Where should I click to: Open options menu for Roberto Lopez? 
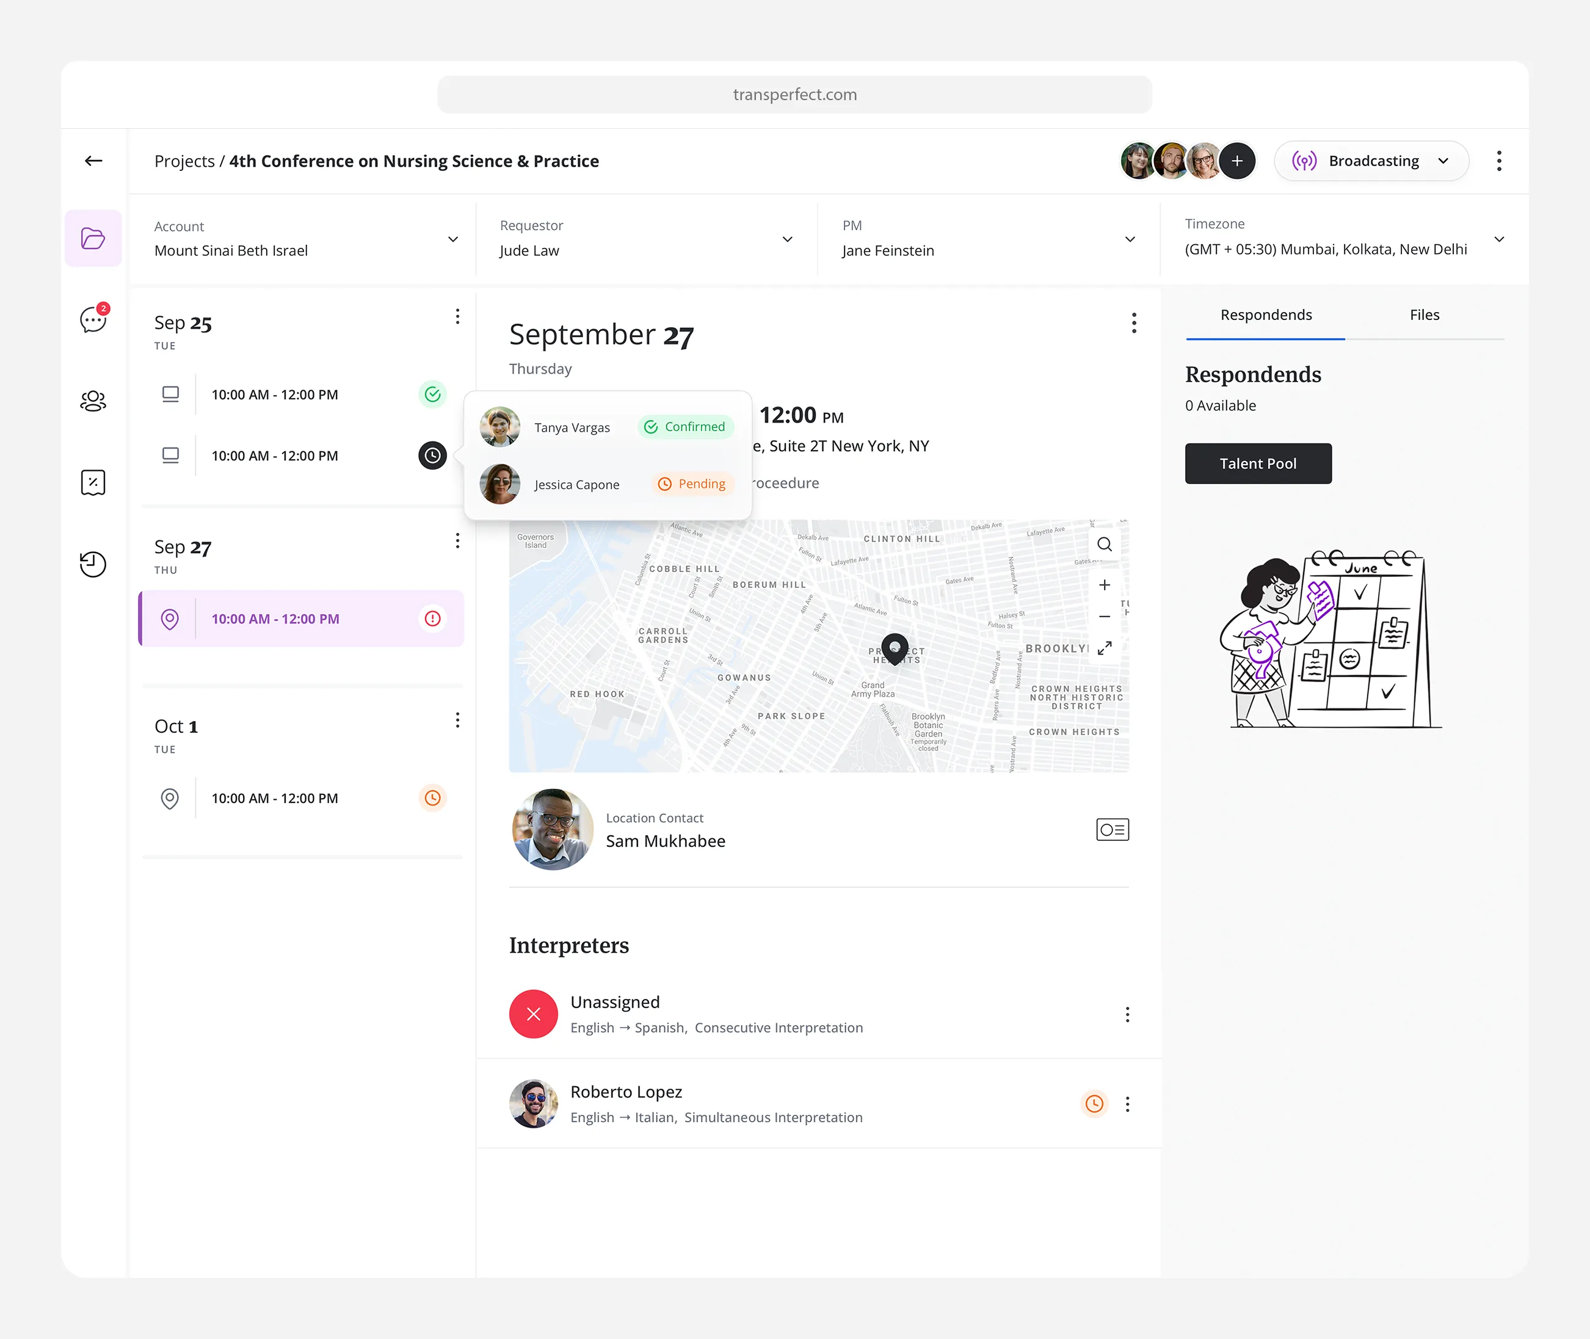coord(1127,1105)
